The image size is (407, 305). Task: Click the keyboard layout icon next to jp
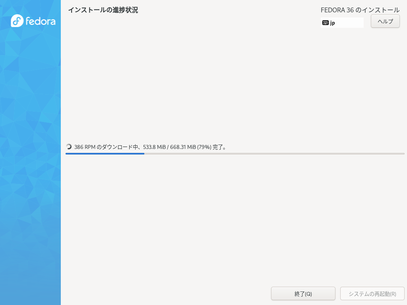[325, 23]
